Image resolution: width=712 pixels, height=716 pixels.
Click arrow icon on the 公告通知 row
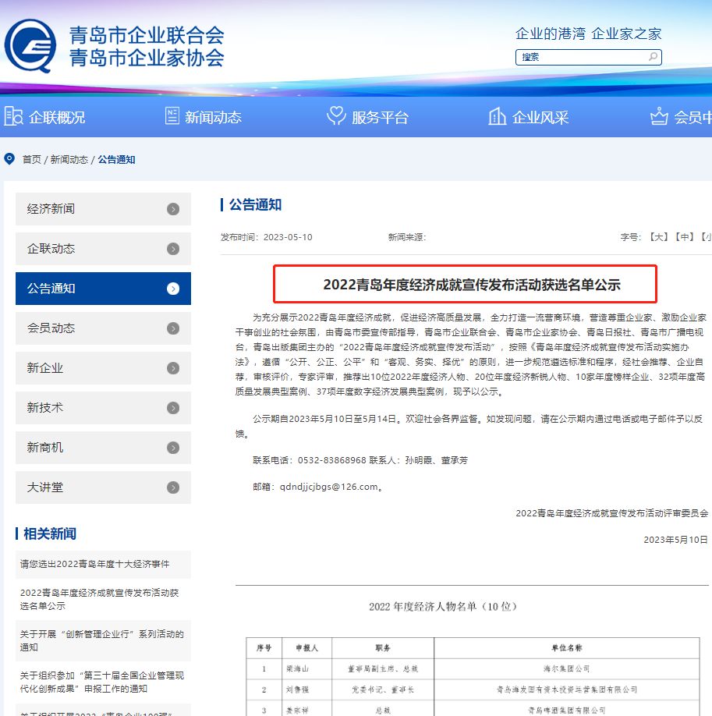point(173,289)
